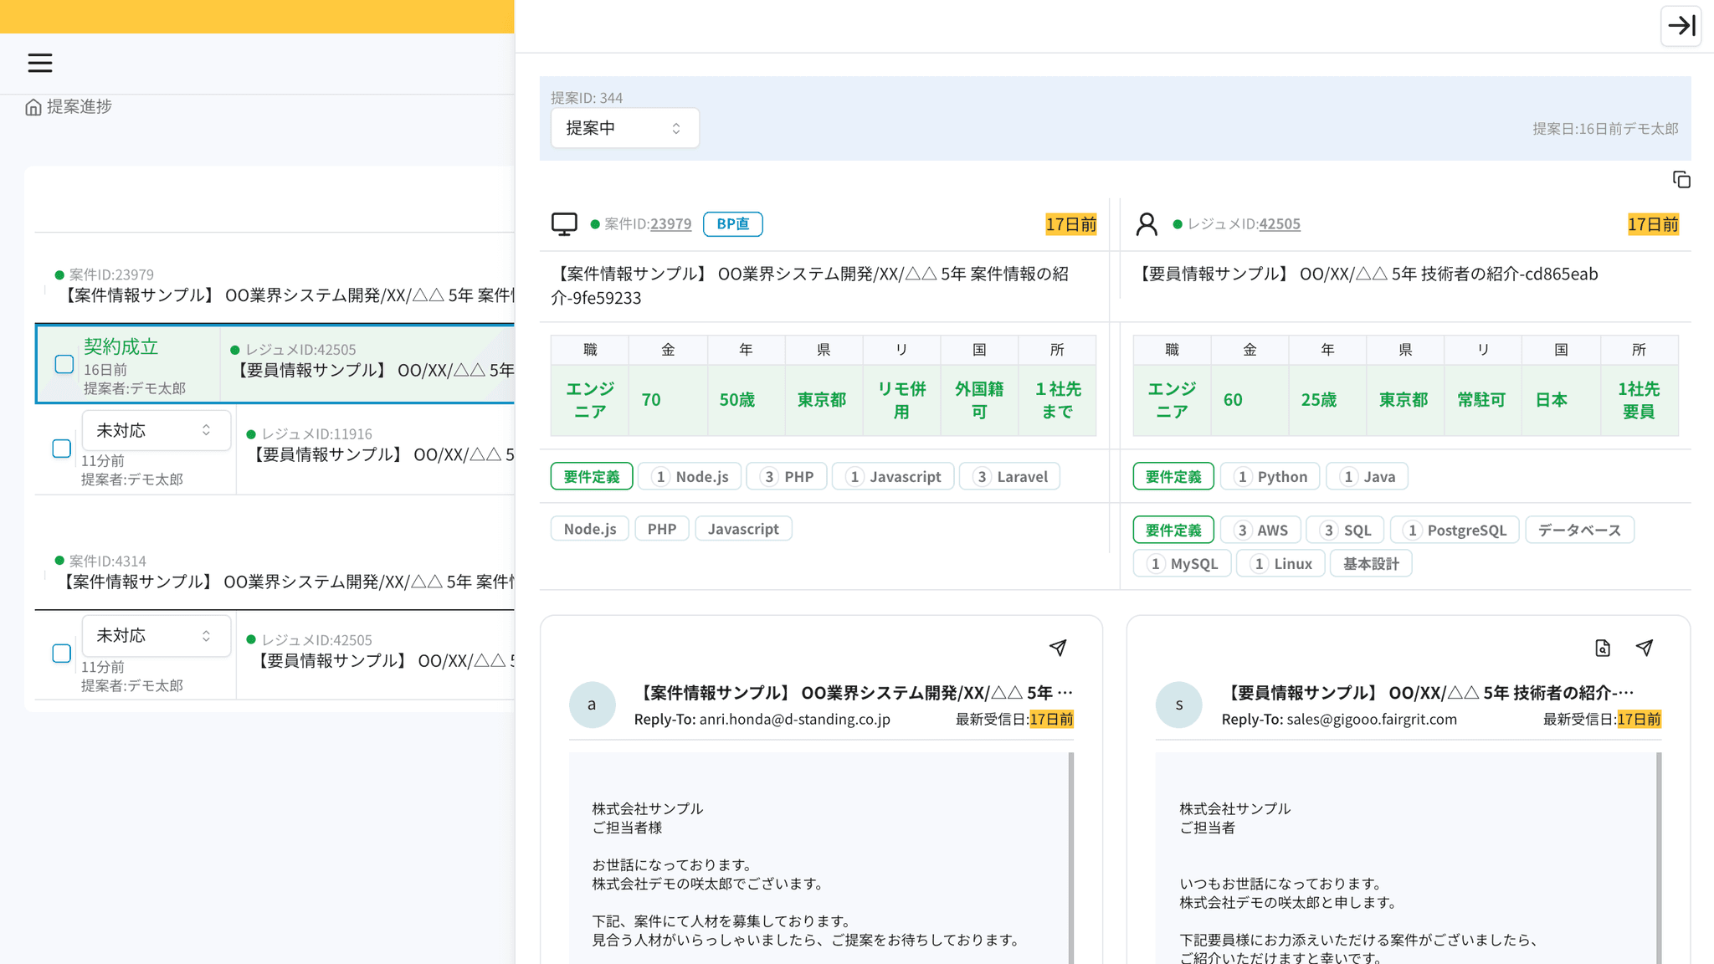Image resolution: width=1714 pixels, height=964 pixels.
Task: Click the send icon on the resume email card
Action: [1645, 648]
